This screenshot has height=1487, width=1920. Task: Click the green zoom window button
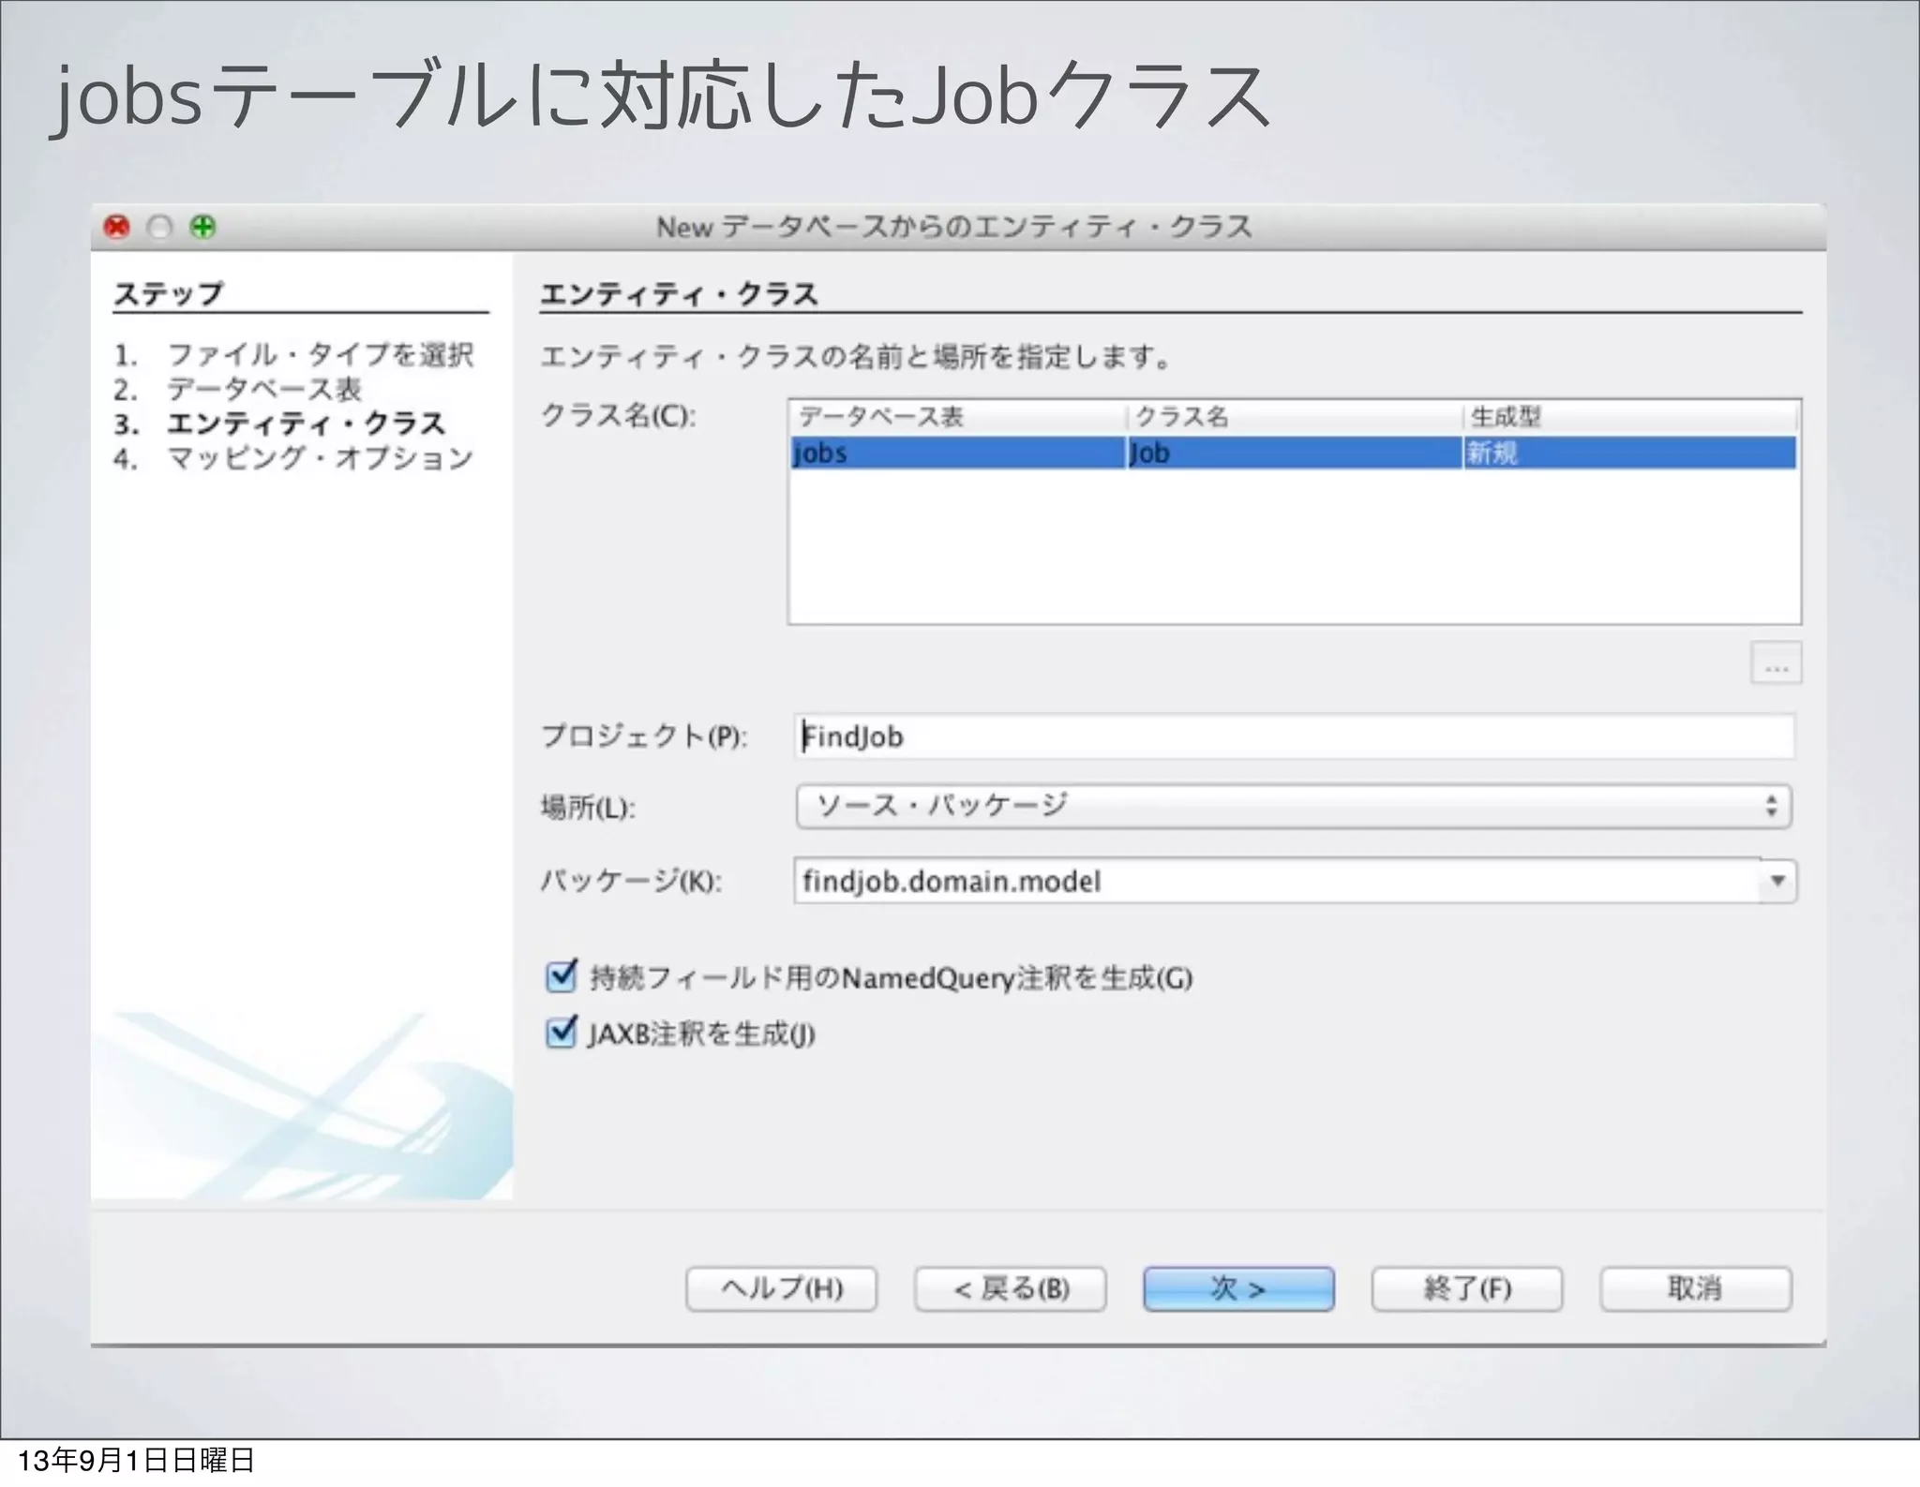[x=202, y=227]
